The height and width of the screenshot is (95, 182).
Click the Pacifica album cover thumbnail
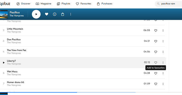click(4, 14)
